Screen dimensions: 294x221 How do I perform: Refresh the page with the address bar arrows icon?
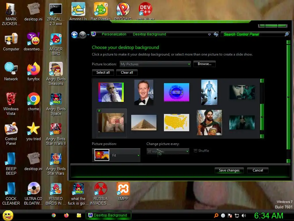(x=216, y=34)
